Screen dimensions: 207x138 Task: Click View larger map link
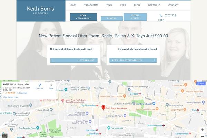coord(11,97)
